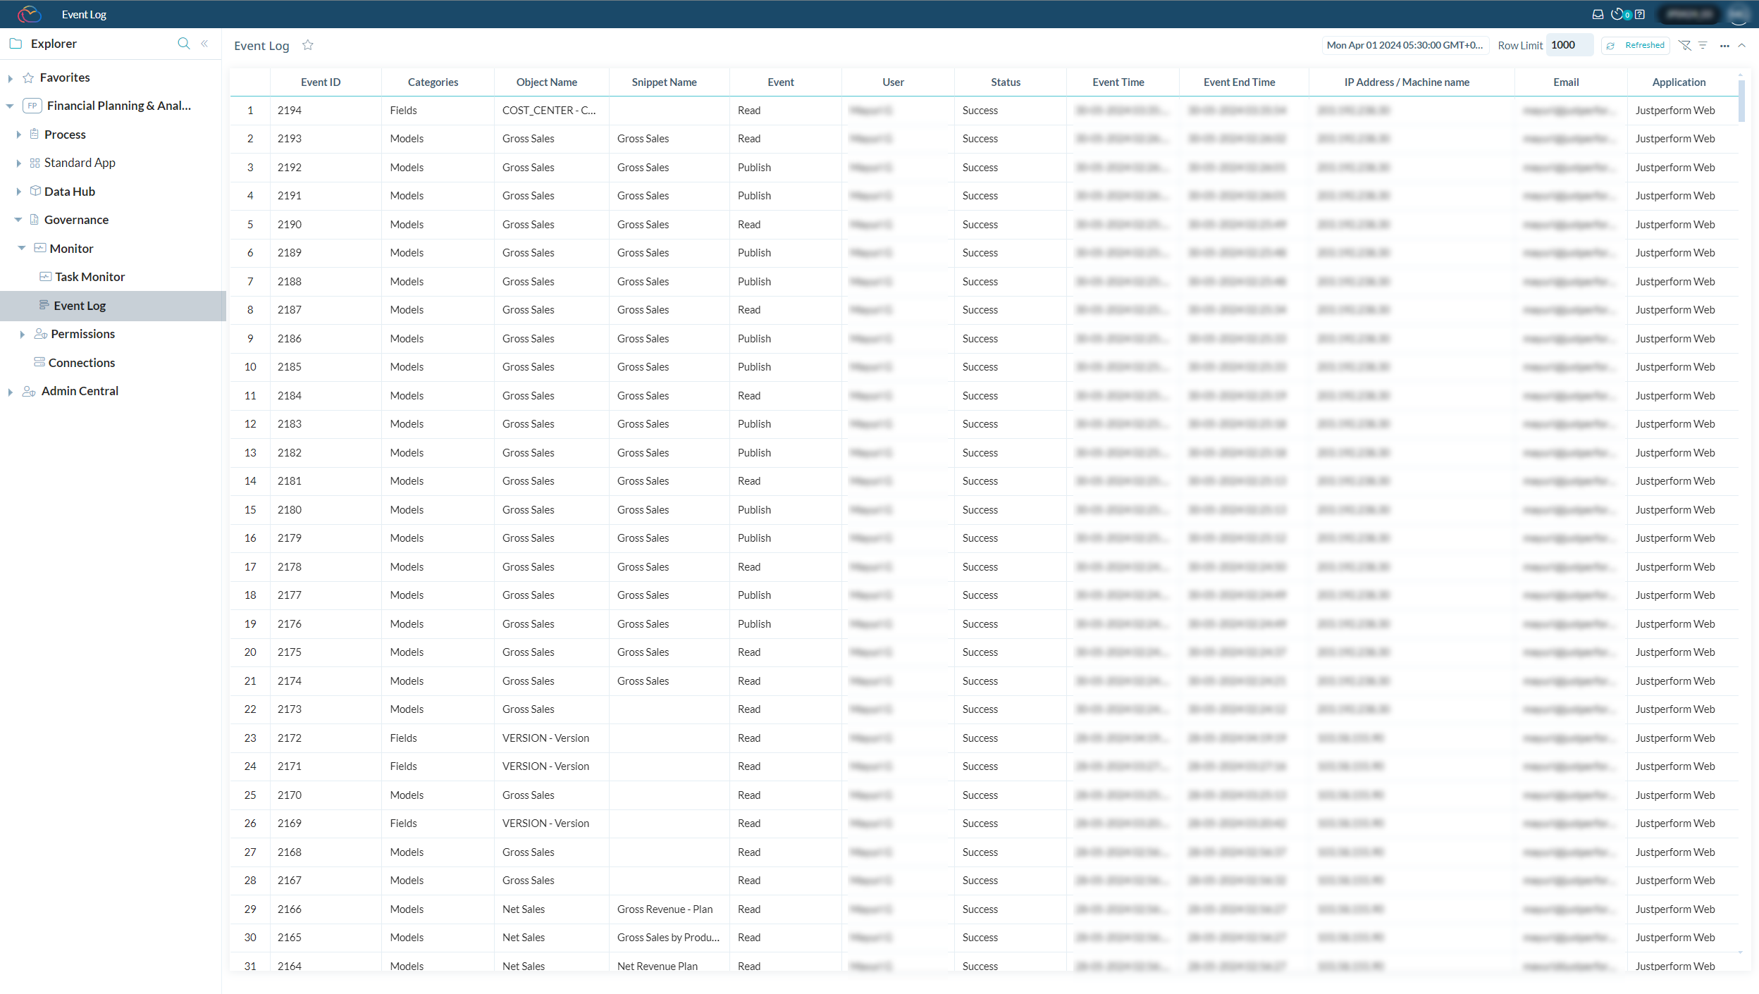1759x994 pixels.
Task: Click the inbox tray icon in header
Action: click(x=1598, y=14)
